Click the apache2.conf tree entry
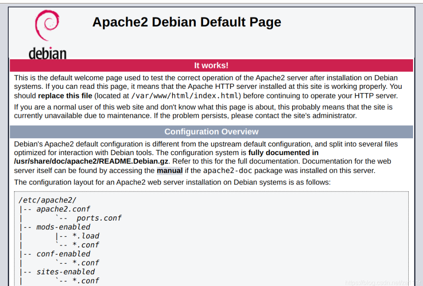 coord(63,209)
